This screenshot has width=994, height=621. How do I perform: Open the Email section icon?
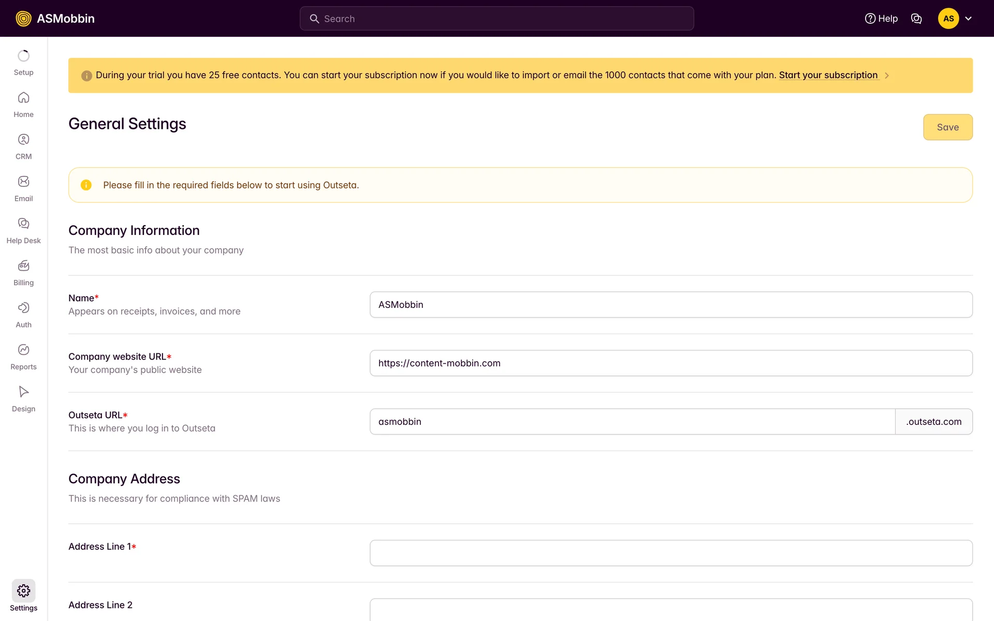(23, 182)
